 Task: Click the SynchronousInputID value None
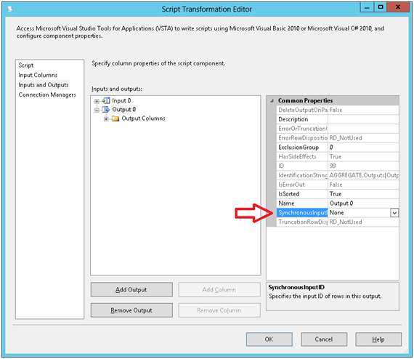359,213
